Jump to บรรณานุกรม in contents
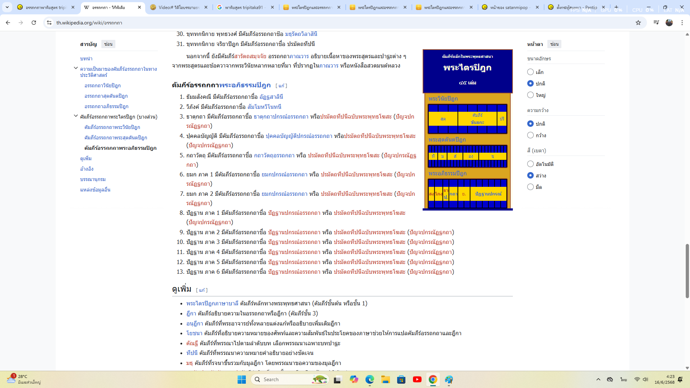The width and height of the screenshot is (690, 388). (x=93, y=179)
